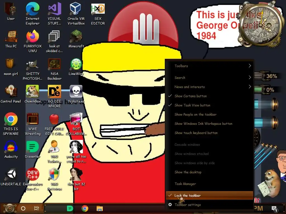Open the ChomikBox icon
This screenshot has width=286, height=214.
pyautogui.click(x=32, y=94)
